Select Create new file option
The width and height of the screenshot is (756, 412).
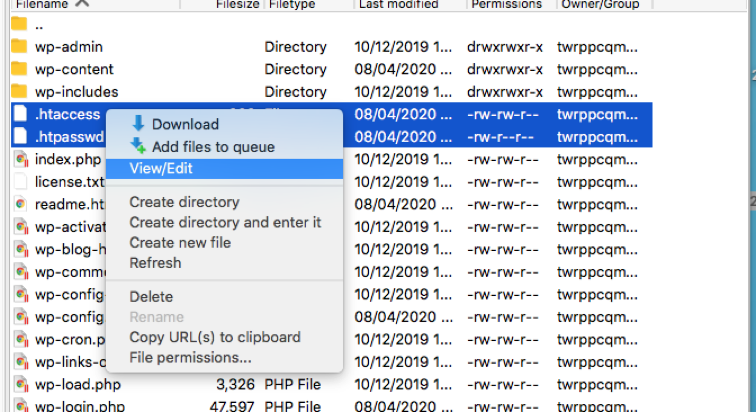[x=180, y=243]
